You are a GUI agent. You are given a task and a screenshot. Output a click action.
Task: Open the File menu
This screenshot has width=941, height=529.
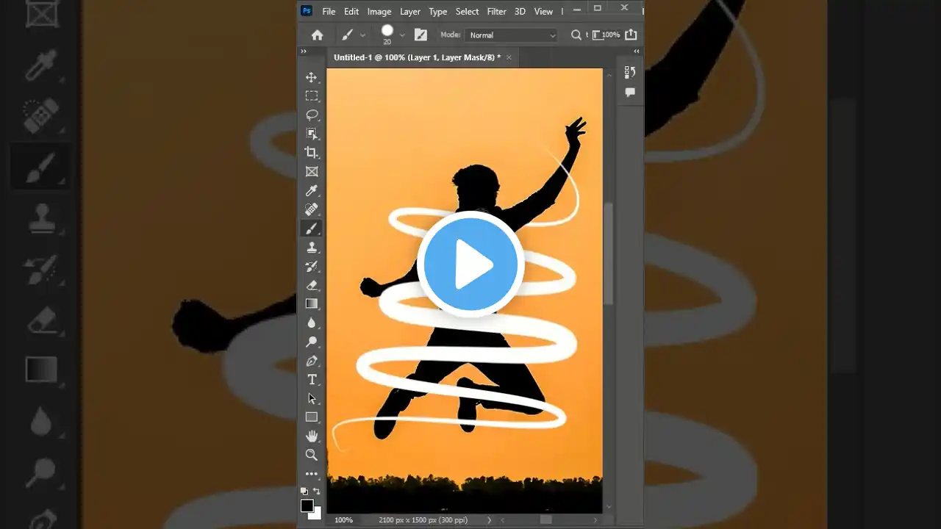(x=329, y=11)
